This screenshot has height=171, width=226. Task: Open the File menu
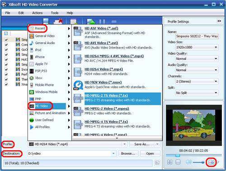tap(8, 13)
